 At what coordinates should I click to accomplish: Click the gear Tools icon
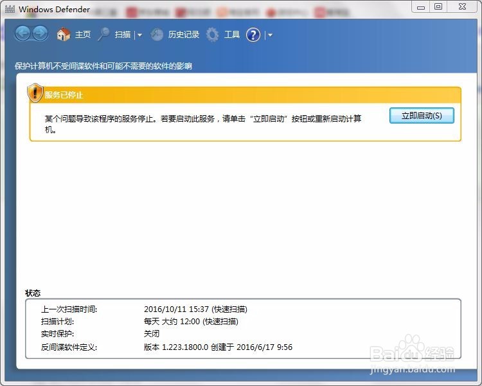point(213,35)
